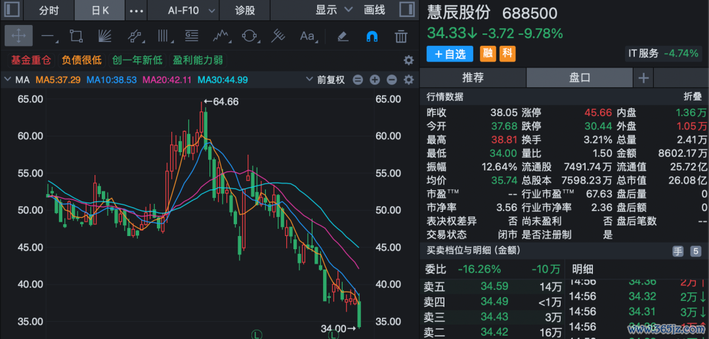Image resolution: width=709 pixels, height=339 pixels.
Task: Click the 卖五 34.59 order row
Action: 493,286
